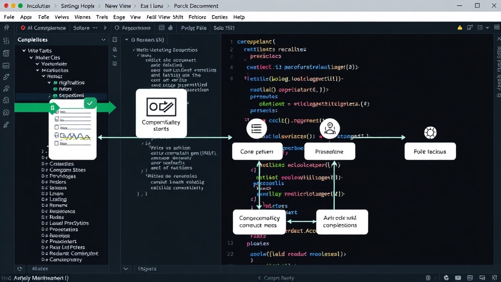Open the Conplelices panel dropdown chevron

[103, 40]
